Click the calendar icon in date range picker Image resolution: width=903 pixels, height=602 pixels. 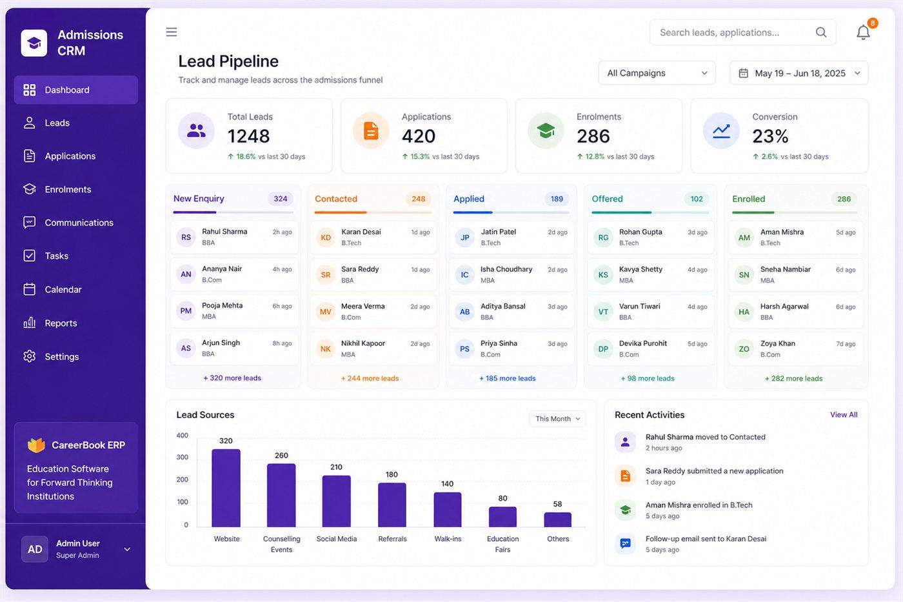[744, 73]
